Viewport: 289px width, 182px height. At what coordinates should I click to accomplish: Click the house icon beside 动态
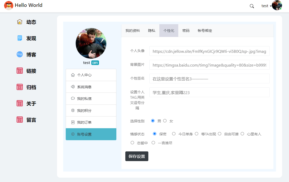20,22
